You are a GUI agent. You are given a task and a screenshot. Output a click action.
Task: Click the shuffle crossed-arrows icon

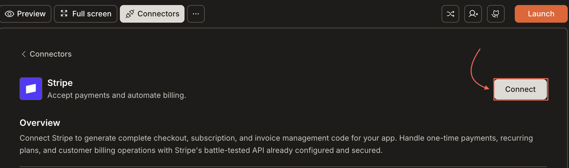click(x=450, y=14)
